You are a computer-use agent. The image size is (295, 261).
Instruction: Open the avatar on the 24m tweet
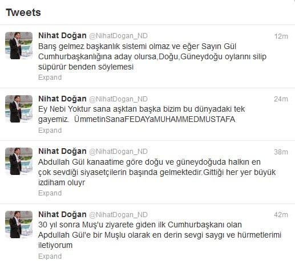pyautogui.click(x=19, y=109)
